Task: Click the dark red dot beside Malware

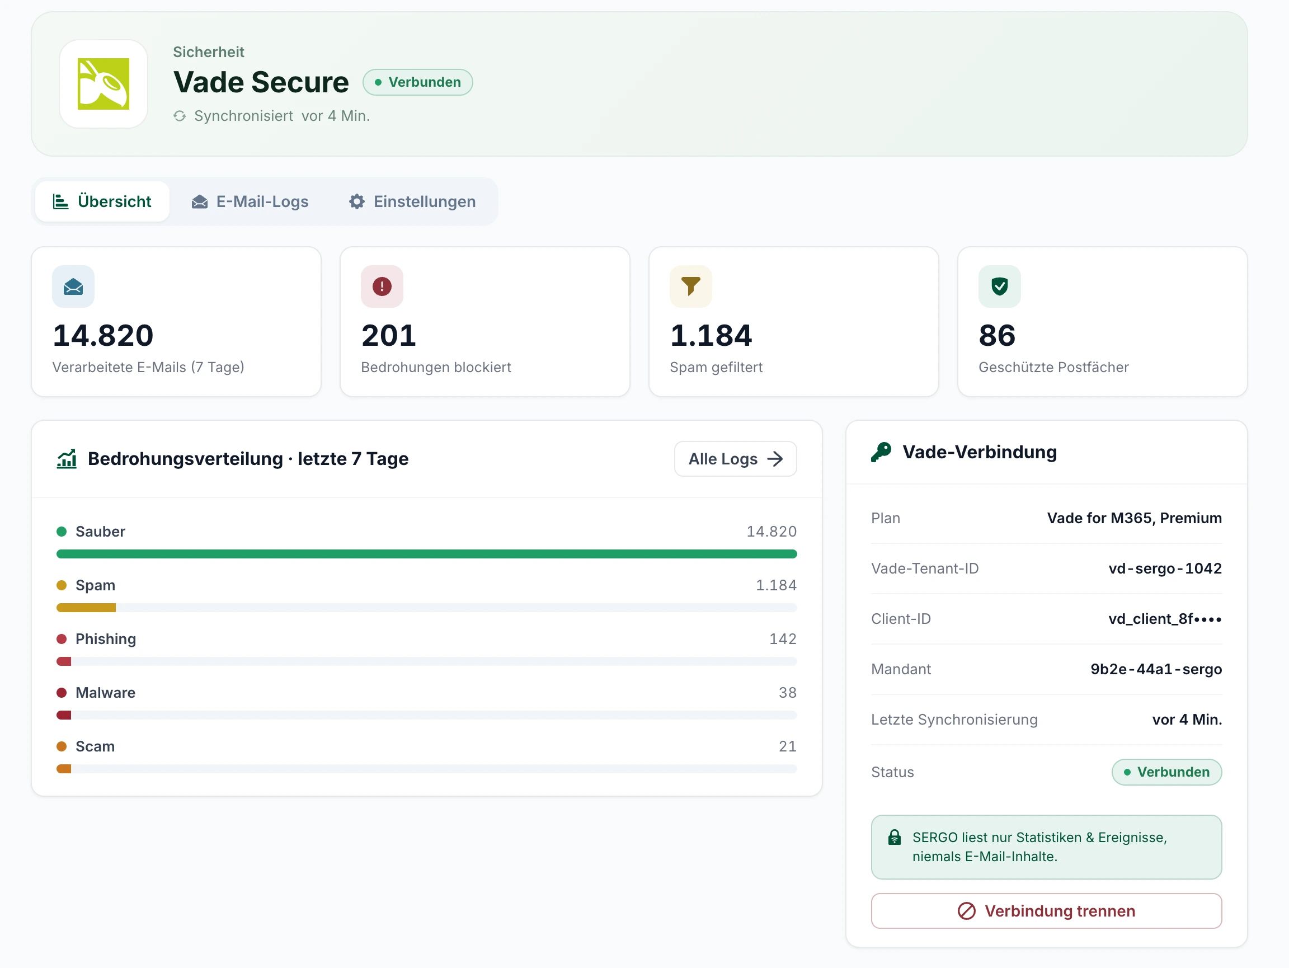Action: [61, 692]
